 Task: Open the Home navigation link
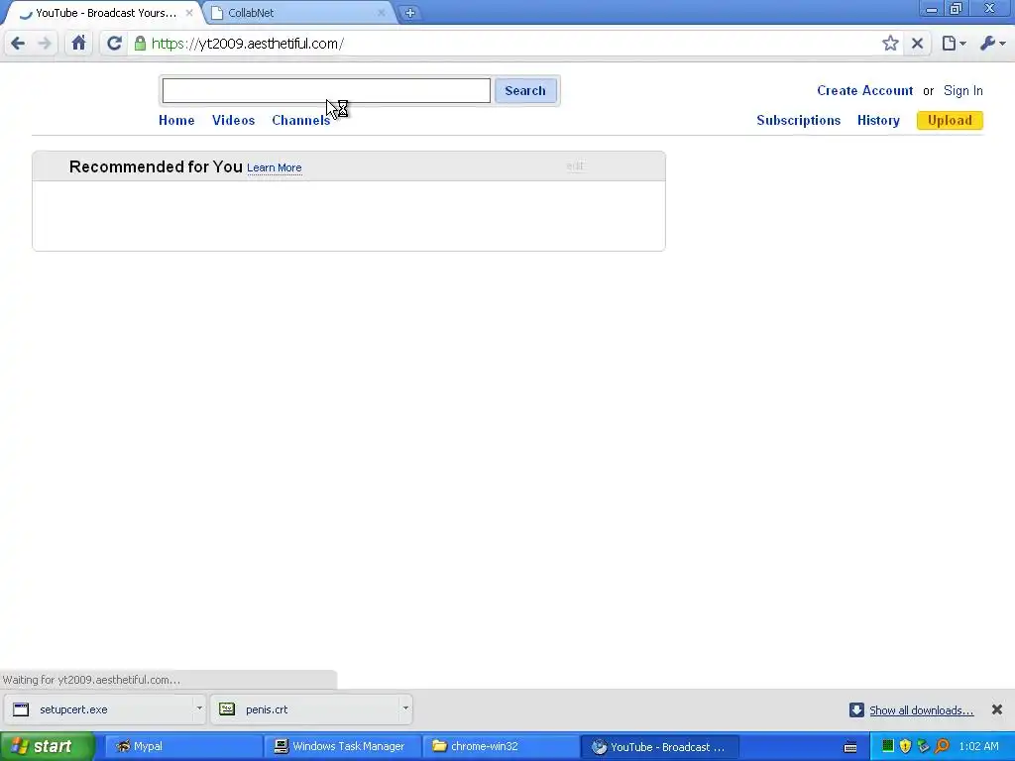tap(176, 120)
